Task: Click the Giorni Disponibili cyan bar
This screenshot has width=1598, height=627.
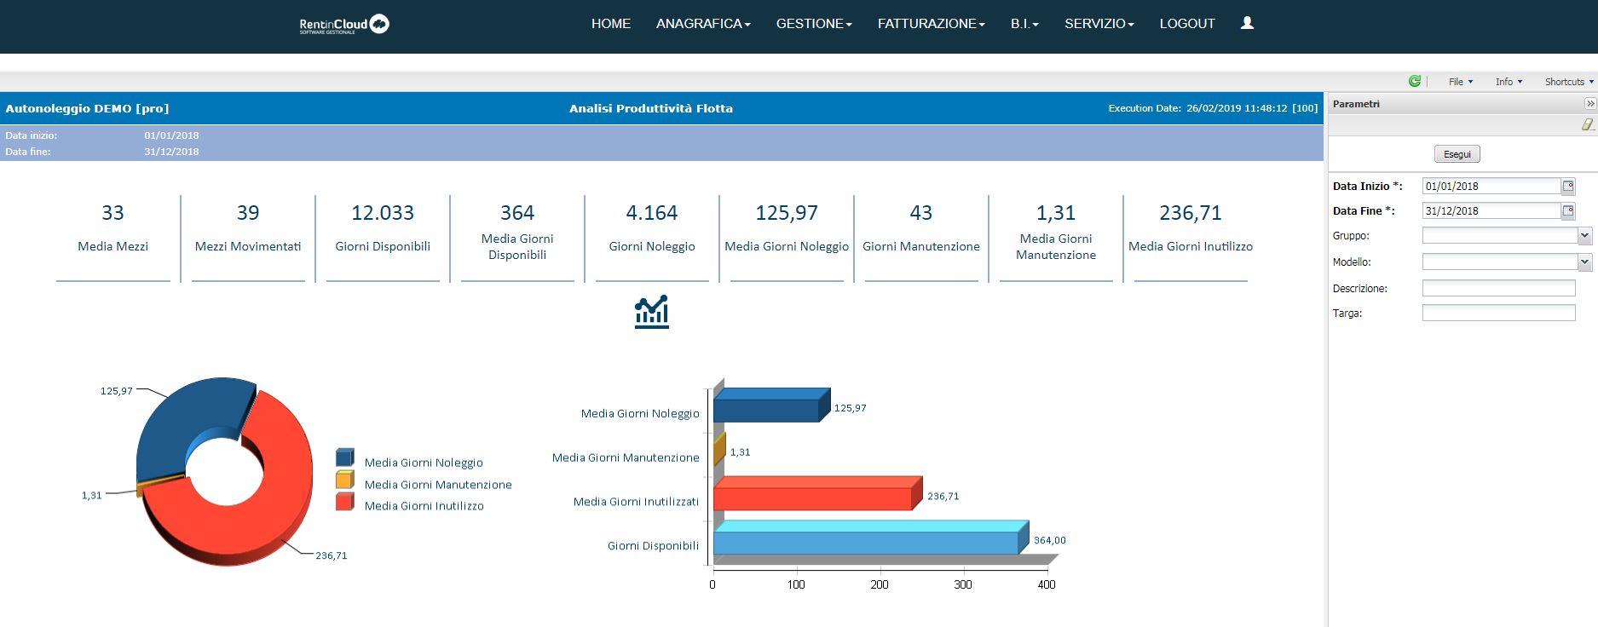Action: tap(866, 543)
